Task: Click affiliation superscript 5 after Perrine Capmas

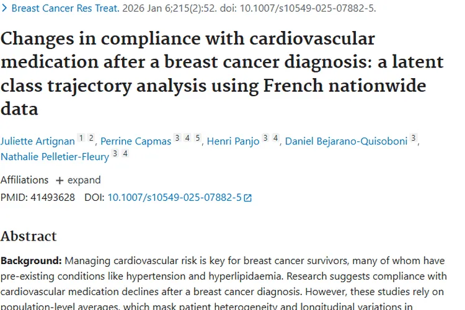Action: [197, 138]
